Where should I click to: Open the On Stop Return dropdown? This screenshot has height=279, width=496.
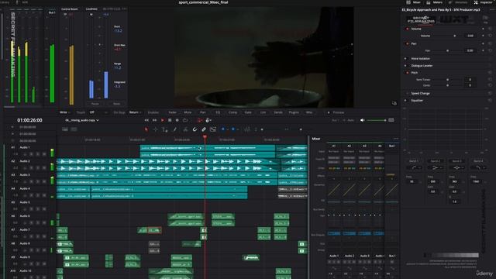pos(136,112)
